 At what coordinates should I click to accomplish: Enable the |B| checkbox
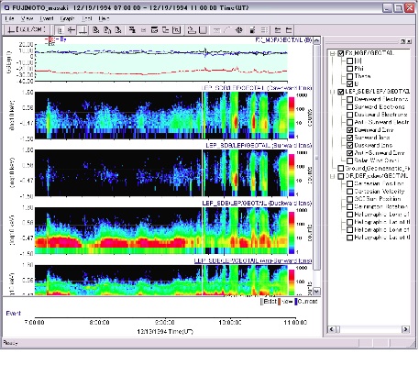(350, 61)
